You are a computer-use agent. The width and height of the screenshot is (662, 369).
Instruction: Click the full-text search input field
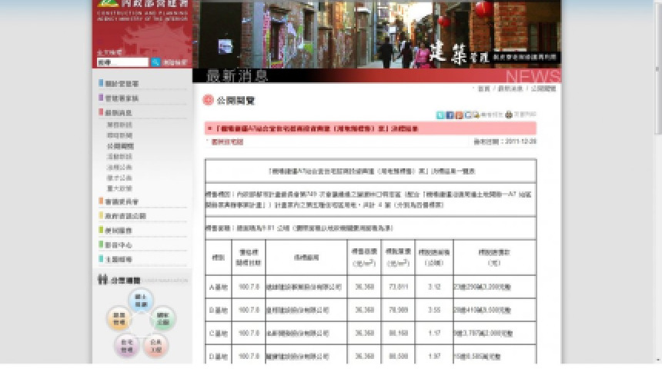point(122,62)
